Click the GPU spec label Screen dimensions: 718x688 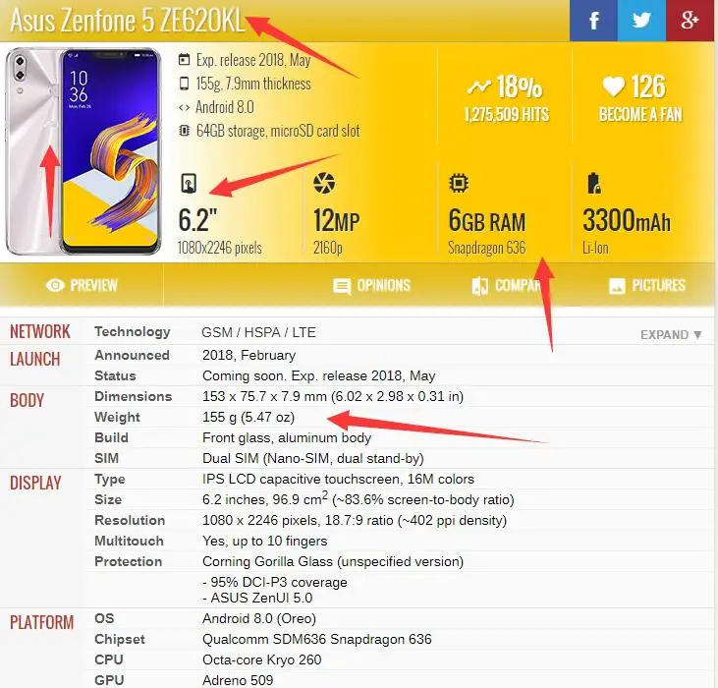[109, 680]
